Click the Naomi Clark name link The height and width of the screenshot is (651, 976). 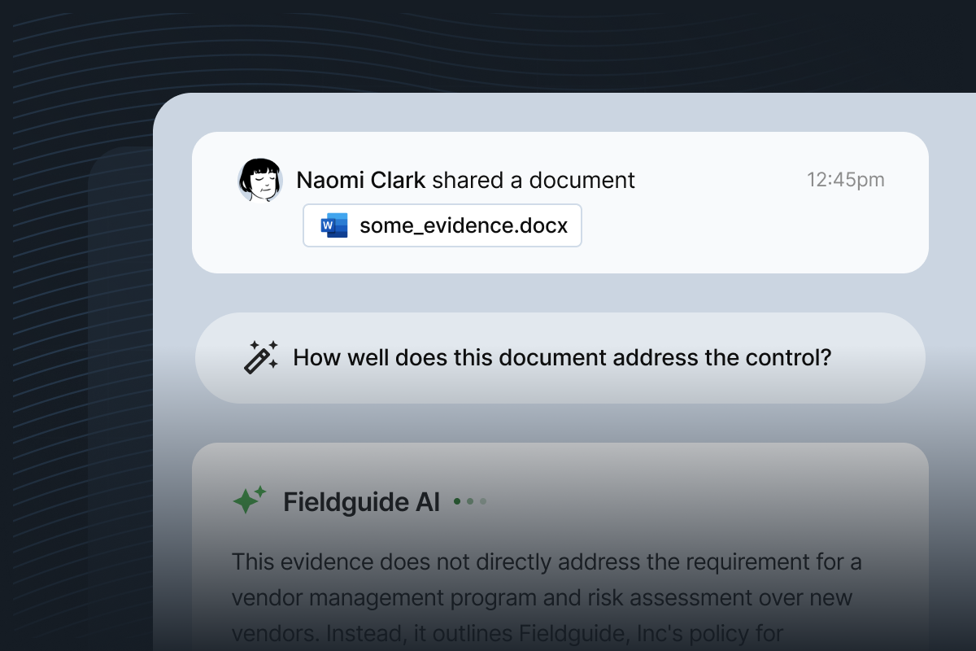point(360,180)
